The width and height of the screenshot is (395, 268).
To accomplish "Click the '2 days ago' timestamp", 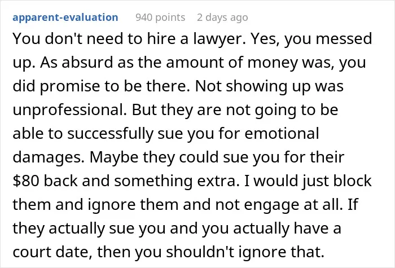I will [222, 17].
